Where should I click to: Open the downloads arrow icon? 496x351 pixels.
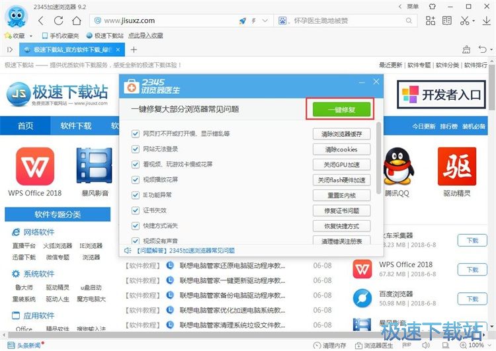pos(487,21)
